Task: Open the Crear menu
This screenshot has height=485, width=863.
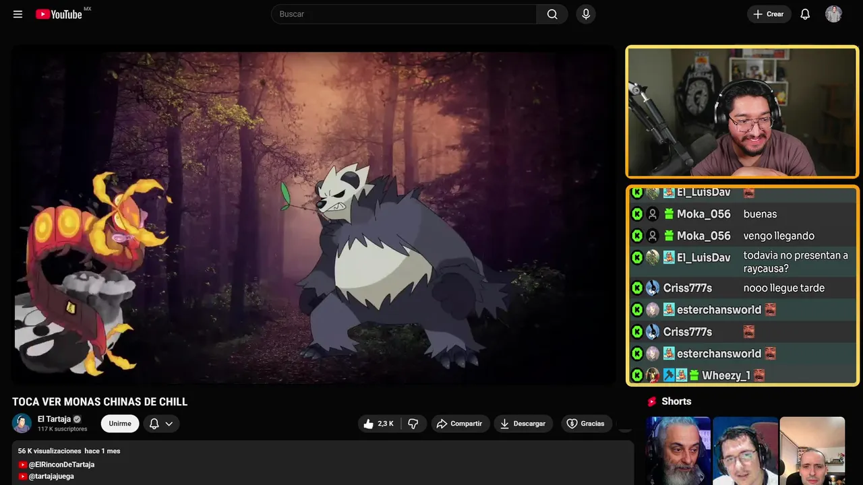Action: tap(769, 14)
